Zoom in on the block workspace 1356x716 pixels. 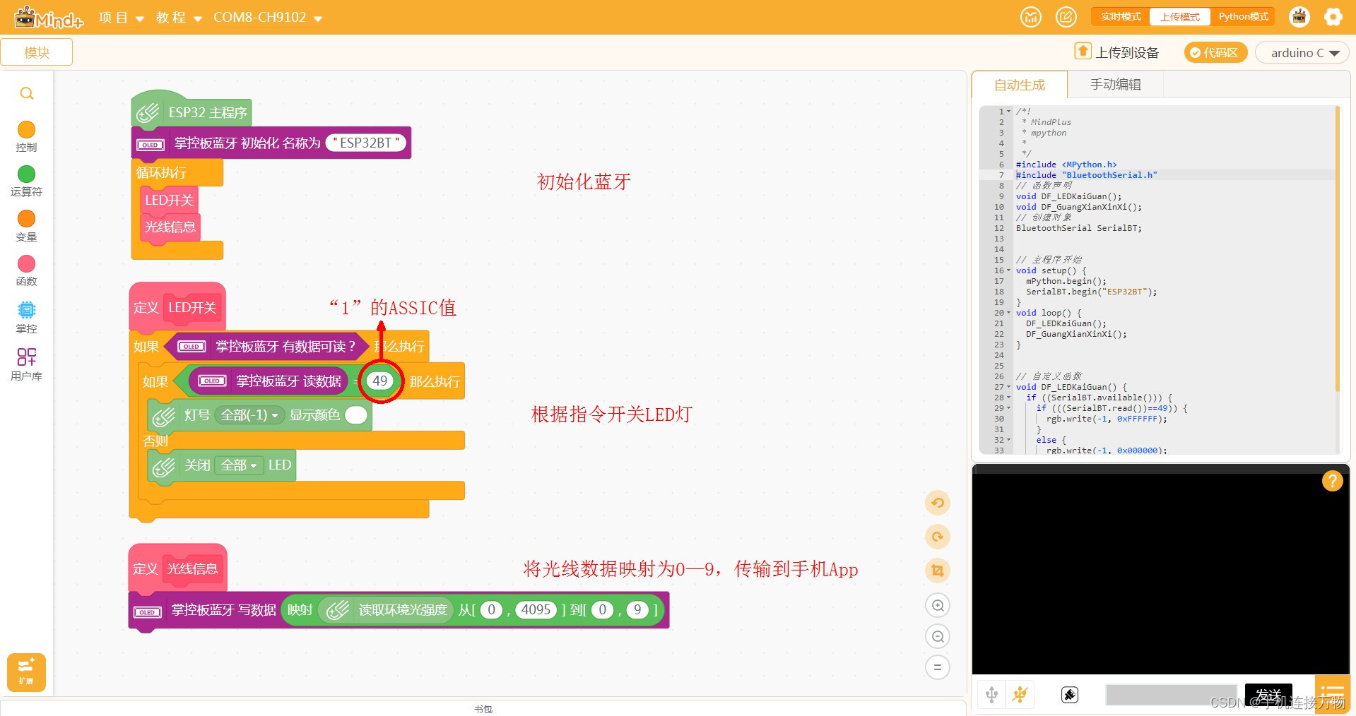coord(938,605)
